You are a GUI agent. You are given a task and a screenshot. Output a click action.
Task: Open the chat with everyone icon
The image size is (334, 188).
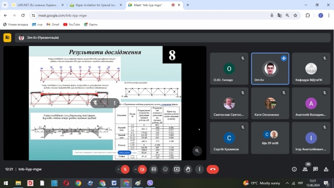(315, 169)
